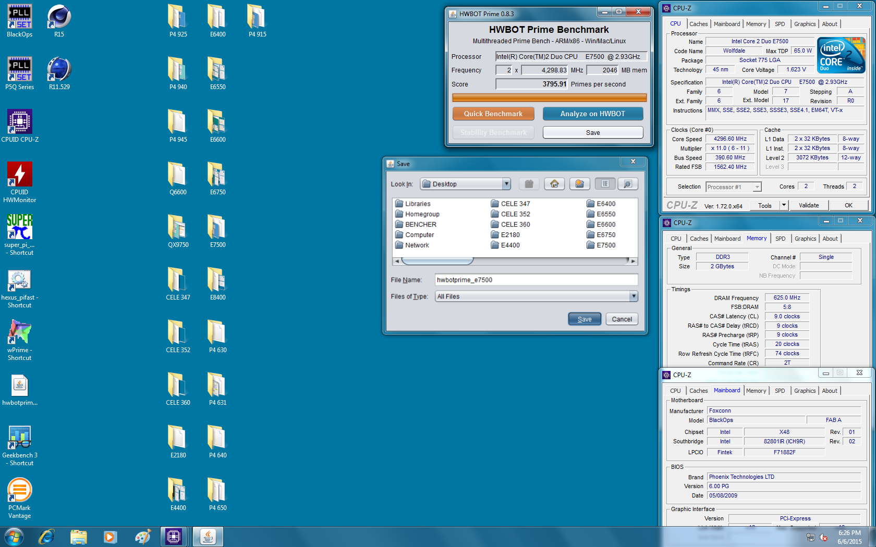Open the P5Q Series PLL SET shortcut
This screenshot has height=547, width=876.
click(x=20, y=73)
